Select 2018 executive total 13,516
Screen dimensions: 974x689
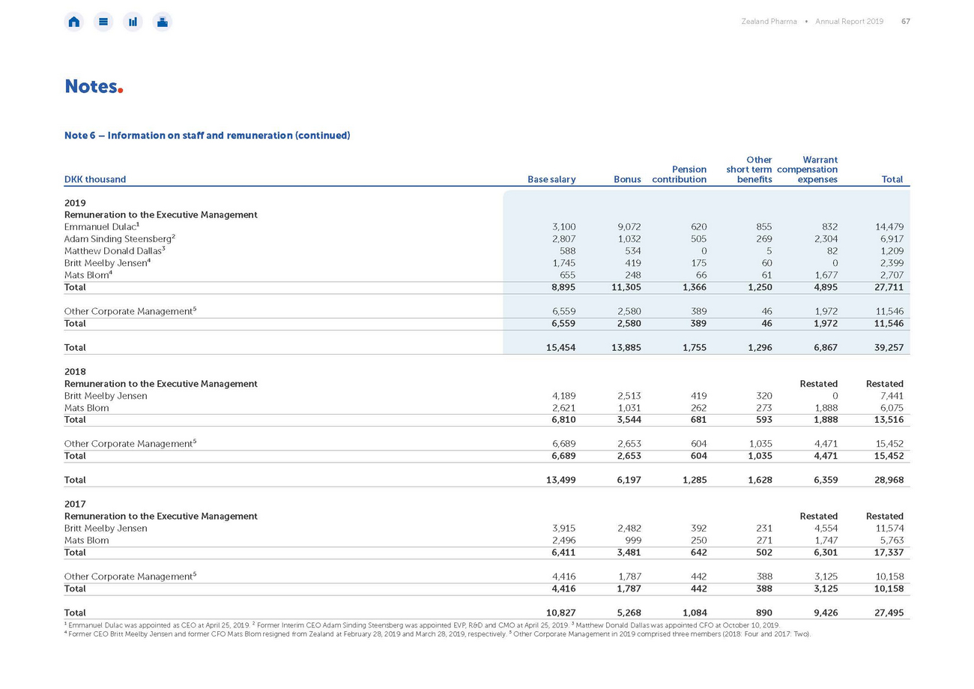pos(889,420)
